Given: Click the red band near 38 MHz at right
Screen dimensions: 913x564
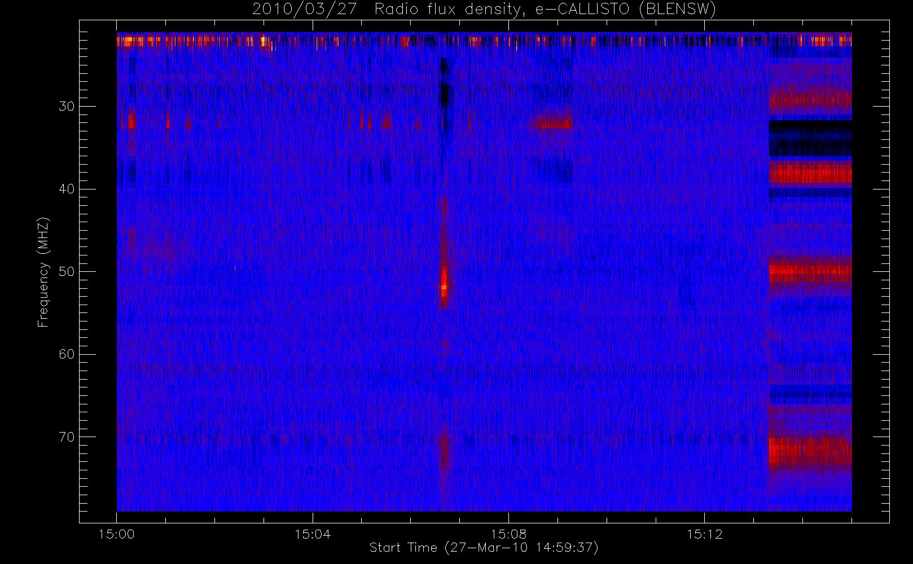Looking at the screenshot, I should [810, 173].
